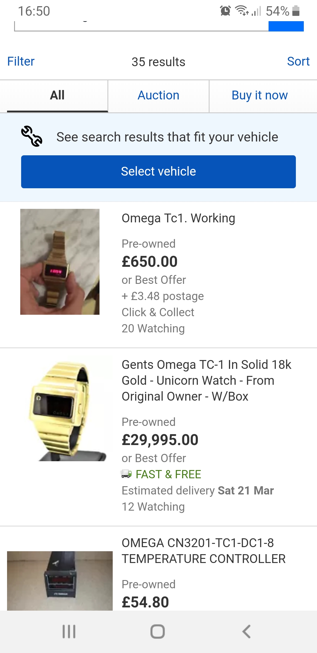Tap the FAST & FREE delivery truck icon
This screenshot has height=653, width=317.
(x=126, y=474)
